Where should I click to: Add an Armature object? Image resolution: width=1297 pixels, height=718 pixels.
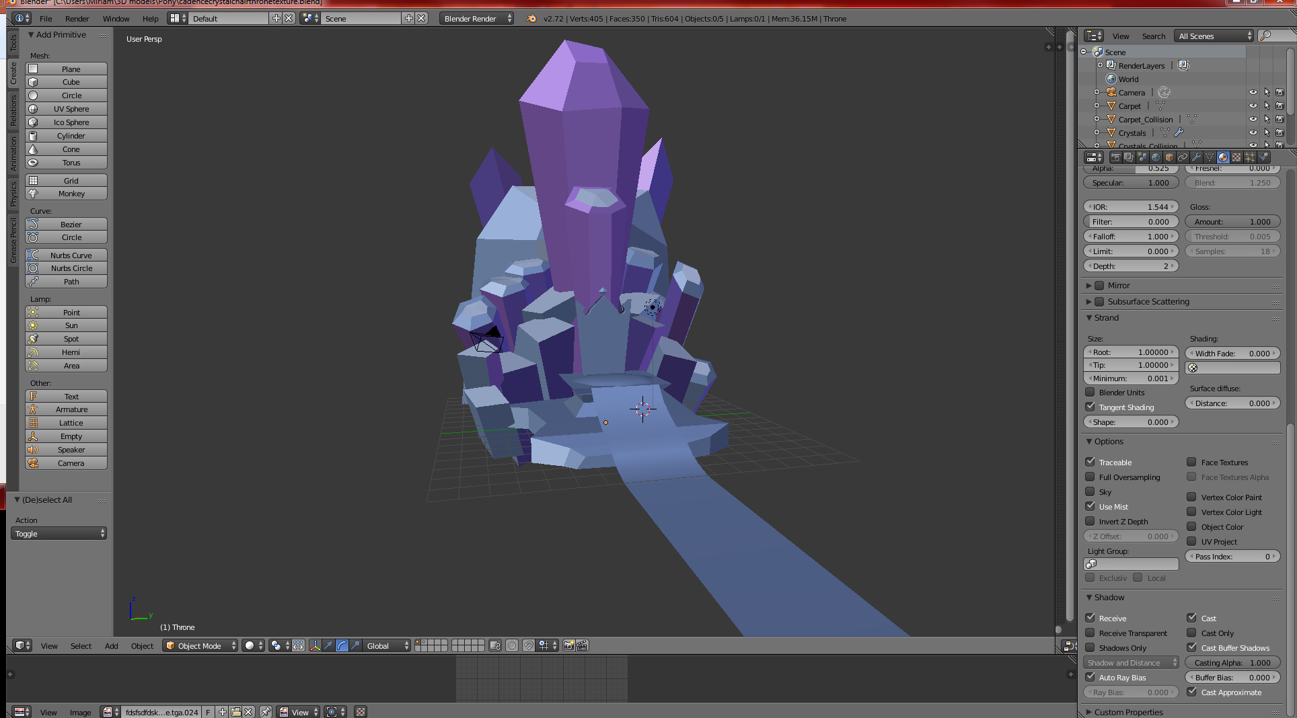point(66,409)
